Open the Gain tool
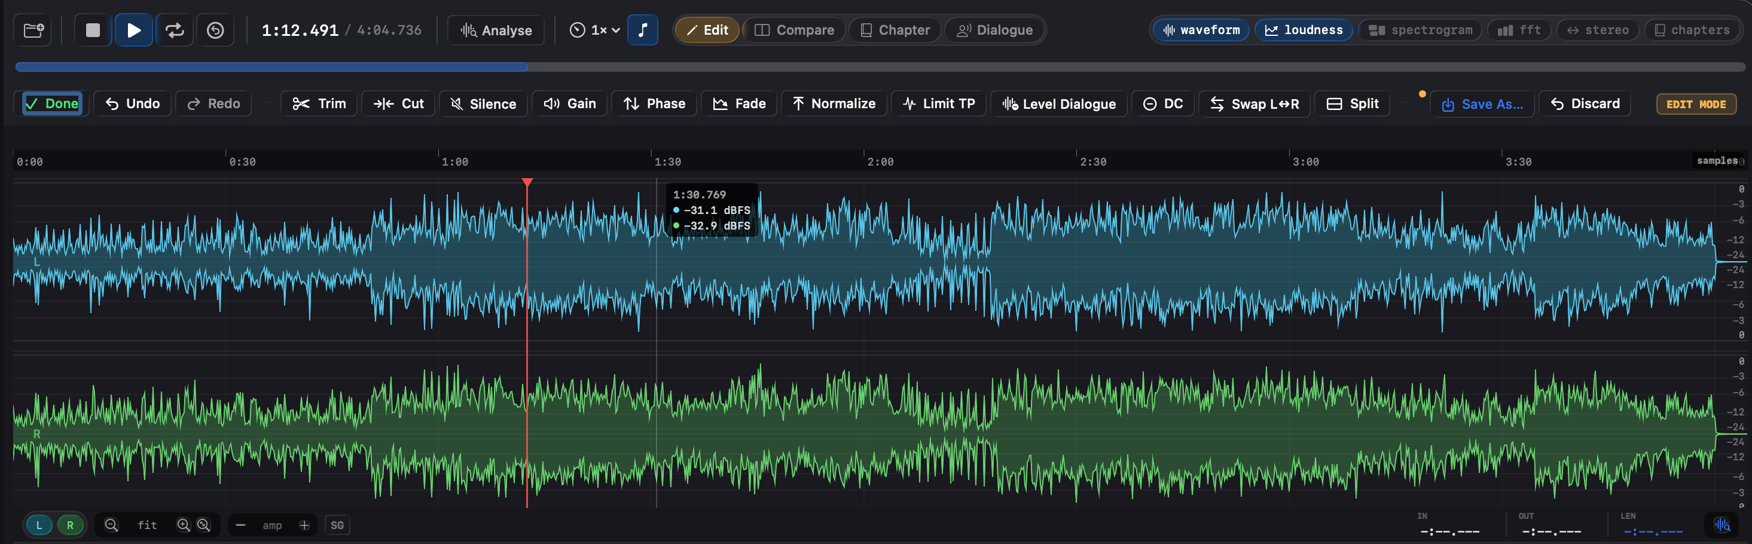Screen dimensions: 1752x544 [569, 103]
